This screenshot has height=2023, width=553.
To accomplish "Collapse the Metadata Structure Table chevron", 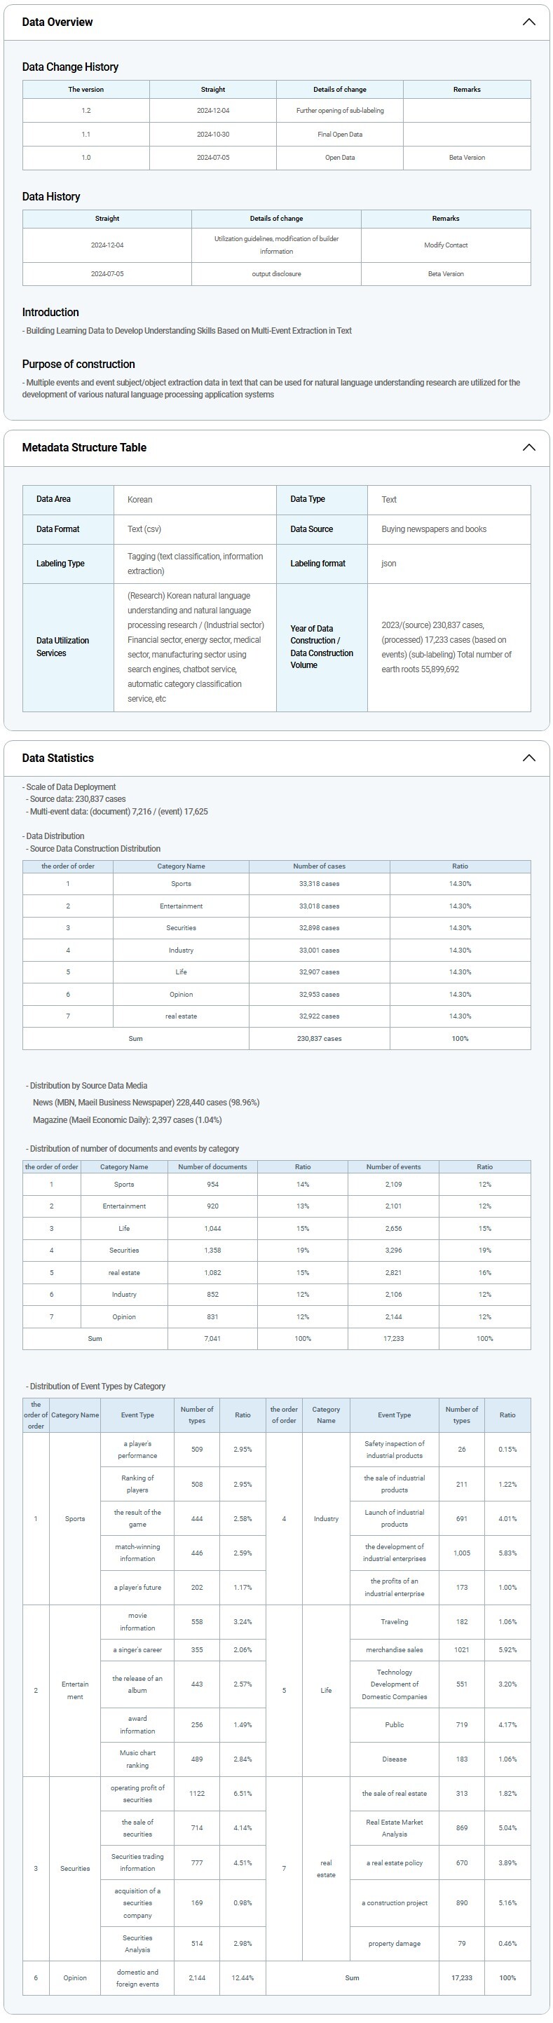I will tap(528, 448).
